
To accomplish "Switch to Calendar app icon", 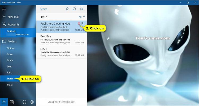I will point(12,102).
